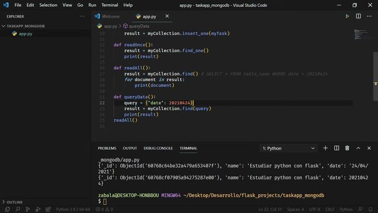
Task: Click Spaces: 4 indentation setting
Action: 295,209
